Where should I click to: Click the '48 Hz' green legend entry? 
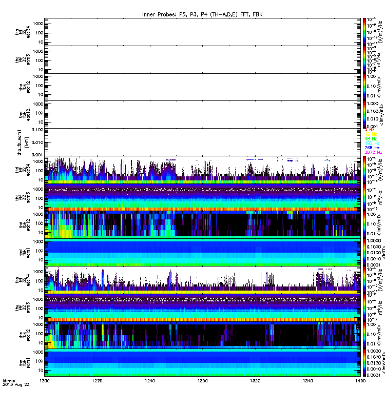371,139
